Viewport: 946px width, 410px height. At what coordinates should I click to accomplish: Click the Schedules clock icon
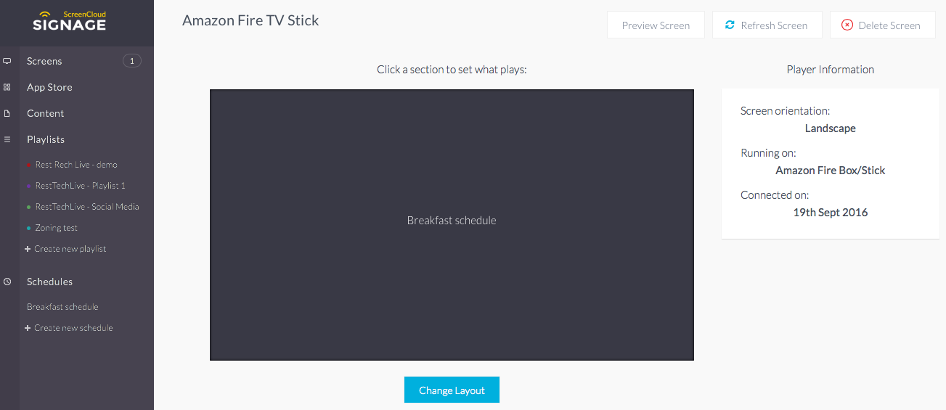(x=7, y=282)
